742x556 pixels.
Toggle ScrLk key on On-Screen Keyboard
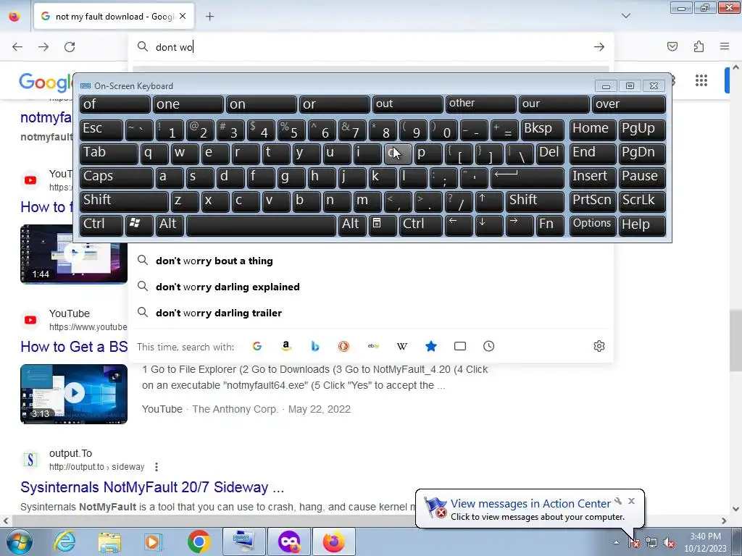coord(642,201)
